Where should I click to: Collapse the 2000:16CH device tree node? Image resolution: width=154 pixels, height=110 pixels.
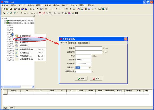(5, 23)
